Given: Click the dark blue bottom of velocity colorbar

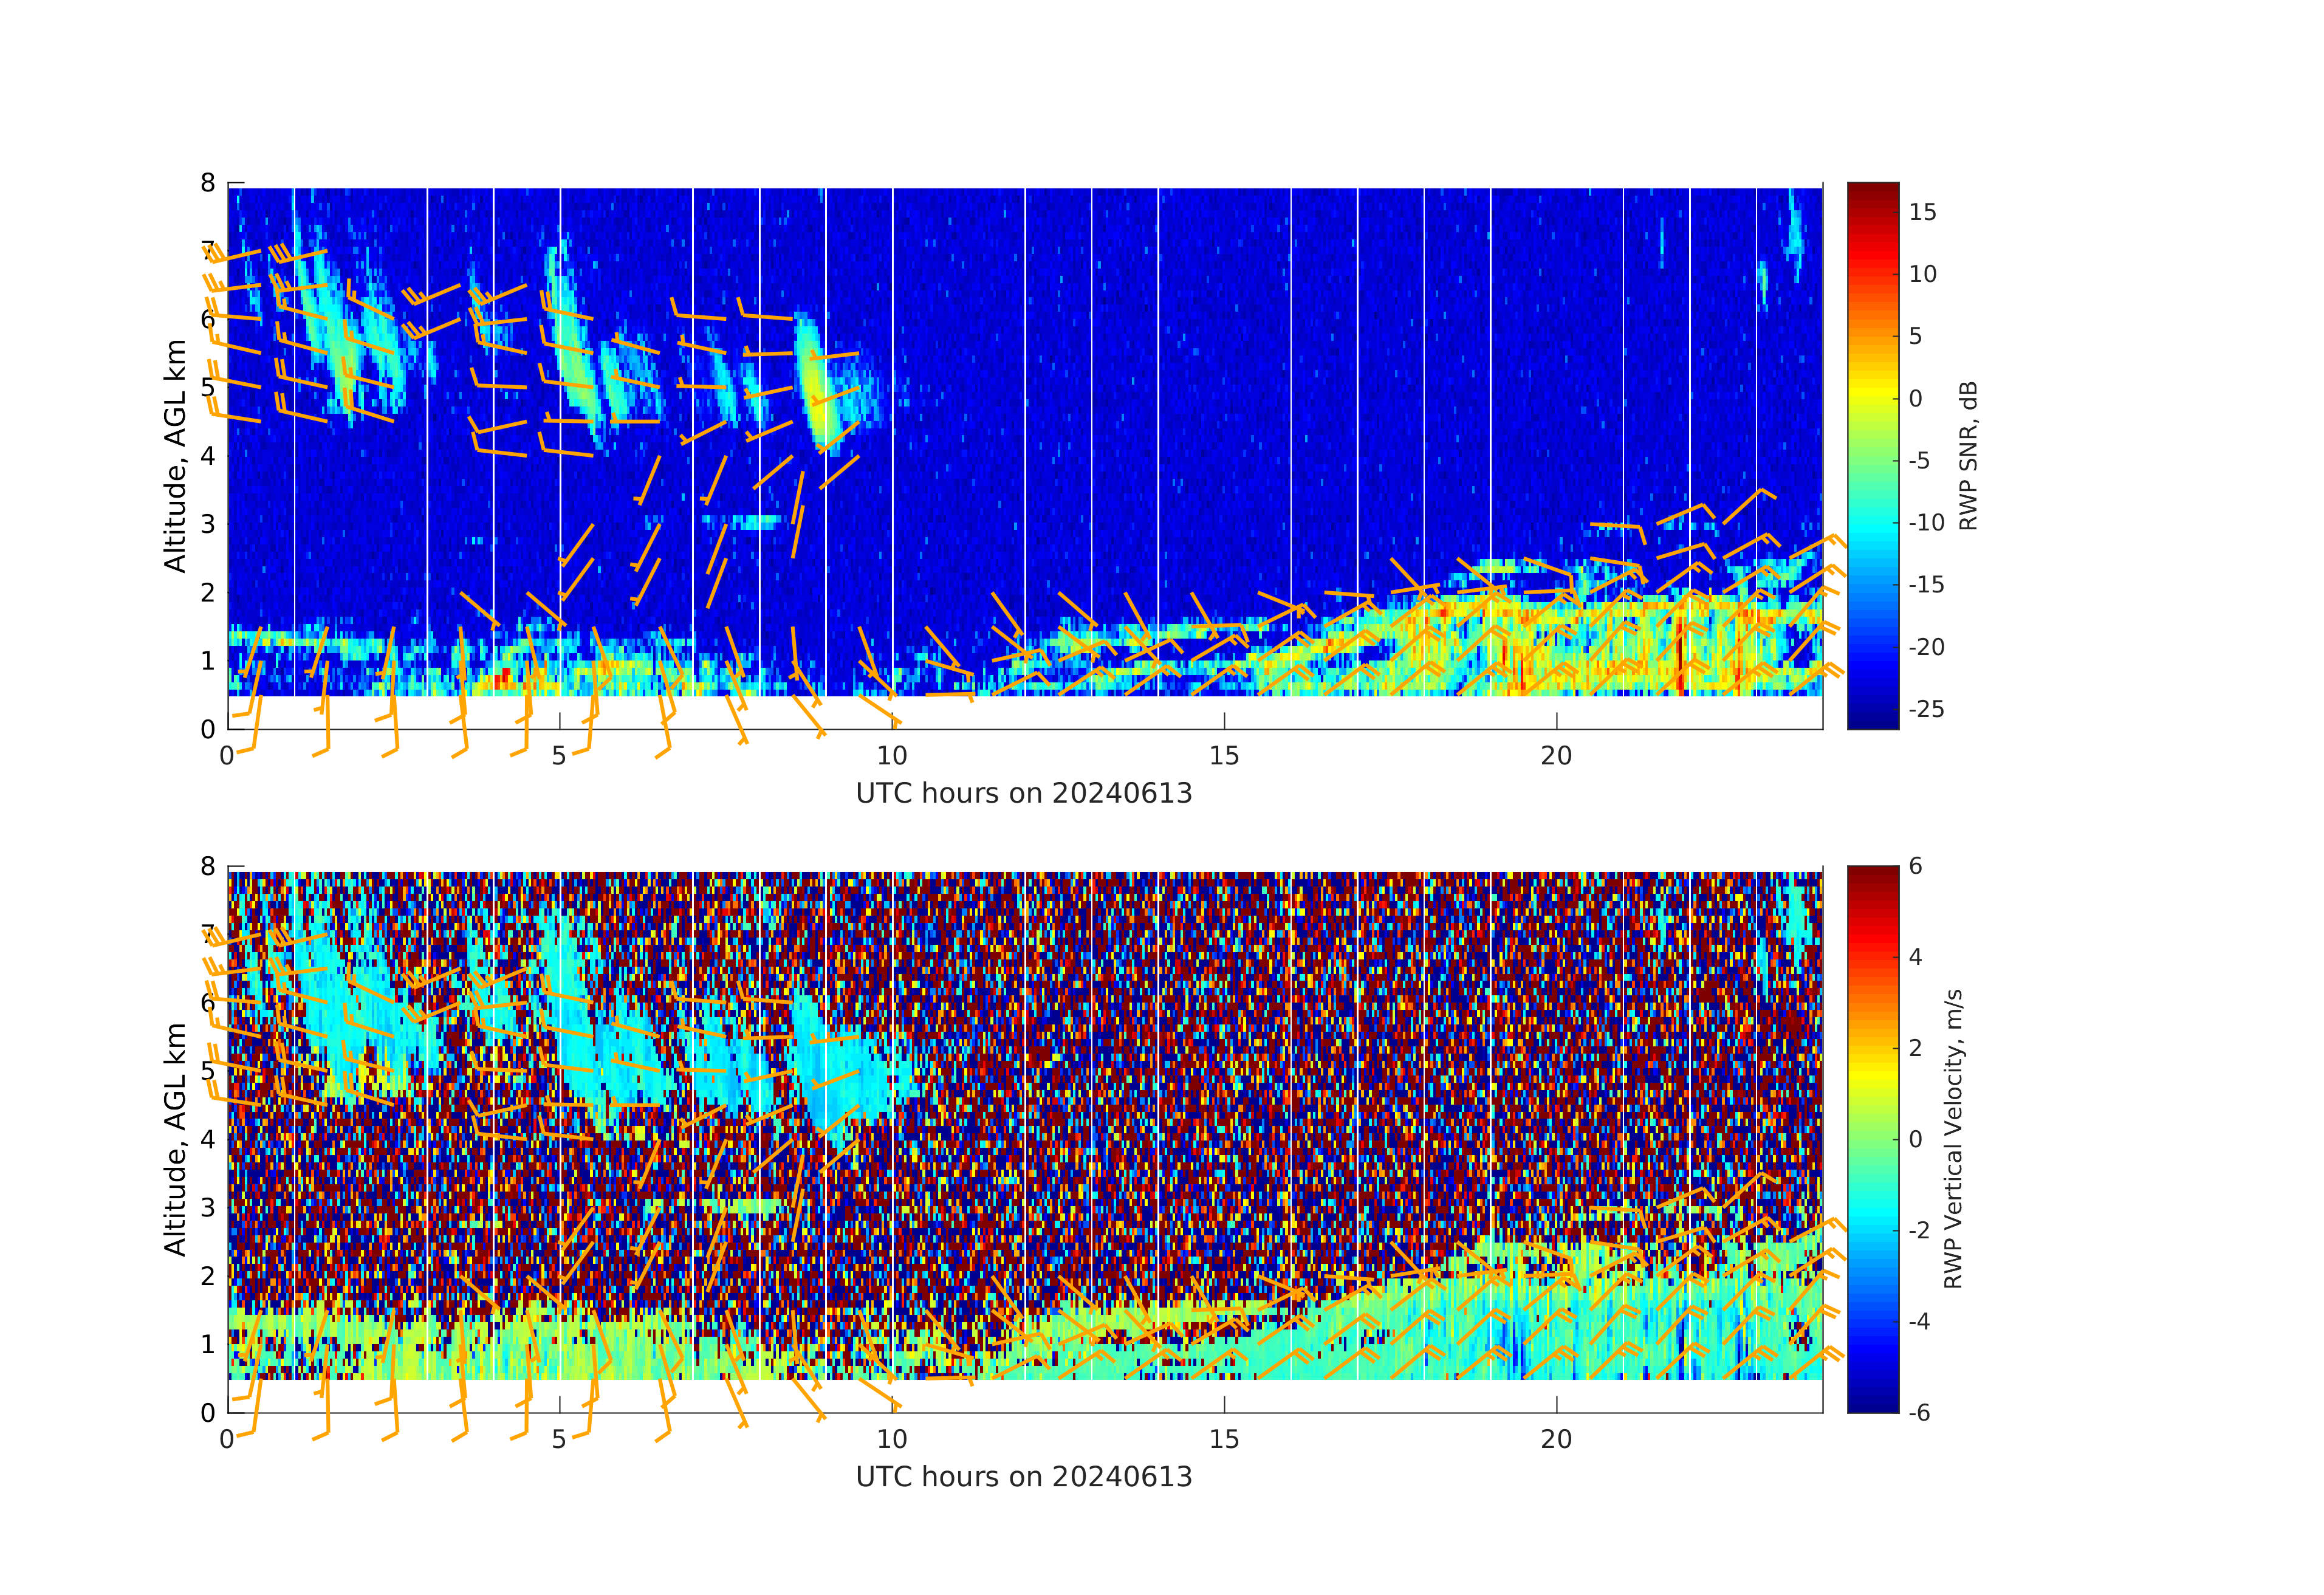Looking at the screenshot, I should (x=1872, y=1405).
